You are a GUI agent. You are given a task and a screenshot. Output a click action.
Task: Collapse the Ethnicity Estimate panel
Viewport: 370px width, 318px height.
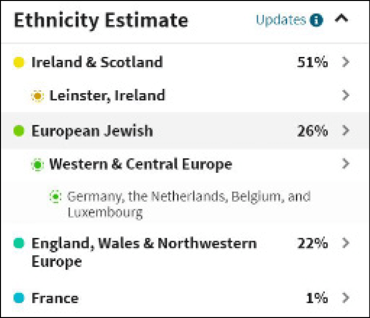tap(342, 20)
